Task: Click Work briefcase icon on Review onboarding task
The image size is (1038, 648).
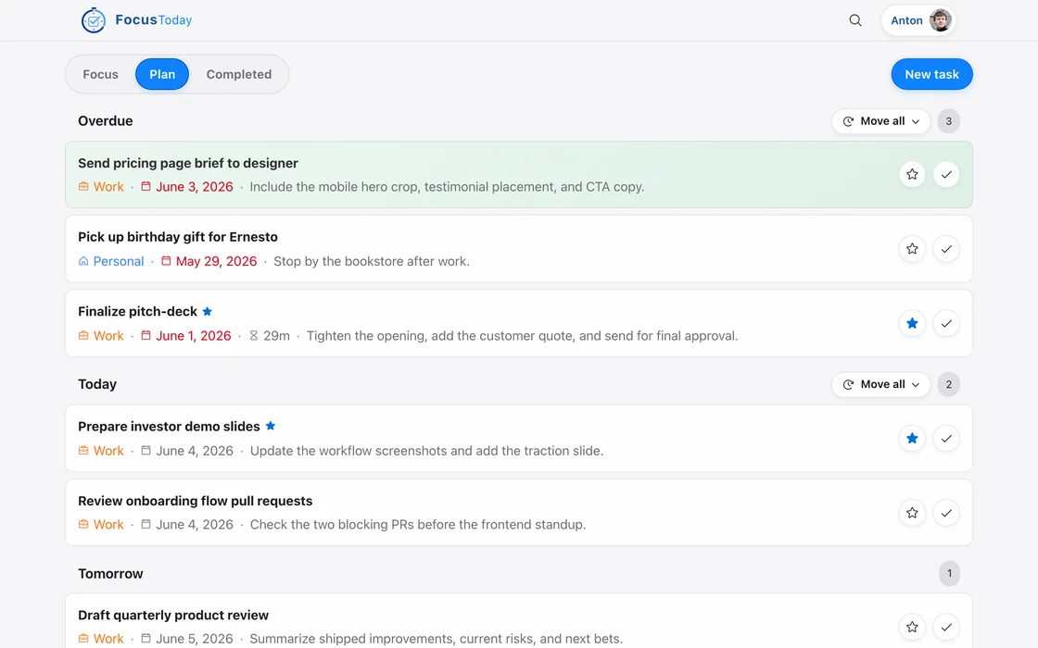Action: click(x=83, y=524)
